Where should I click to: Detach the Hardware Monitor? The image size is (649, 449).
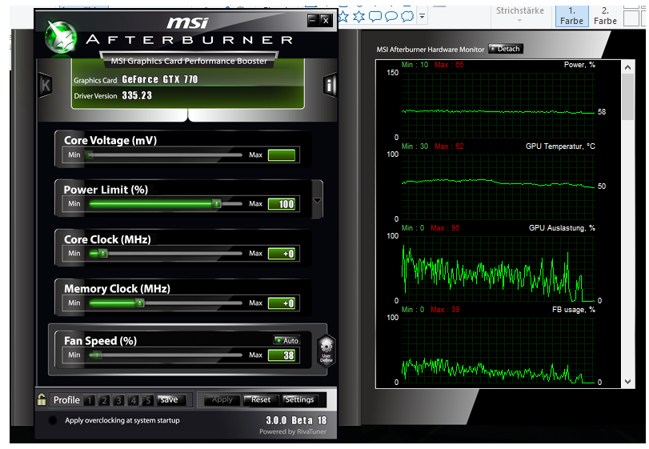pos(506,49)
